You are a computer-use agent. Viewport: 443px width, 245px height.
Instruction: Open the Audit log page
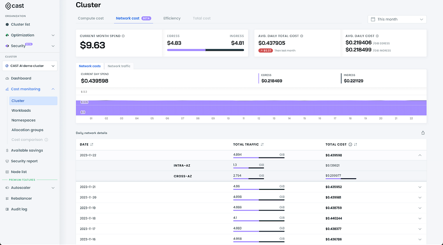pos(19,209)
